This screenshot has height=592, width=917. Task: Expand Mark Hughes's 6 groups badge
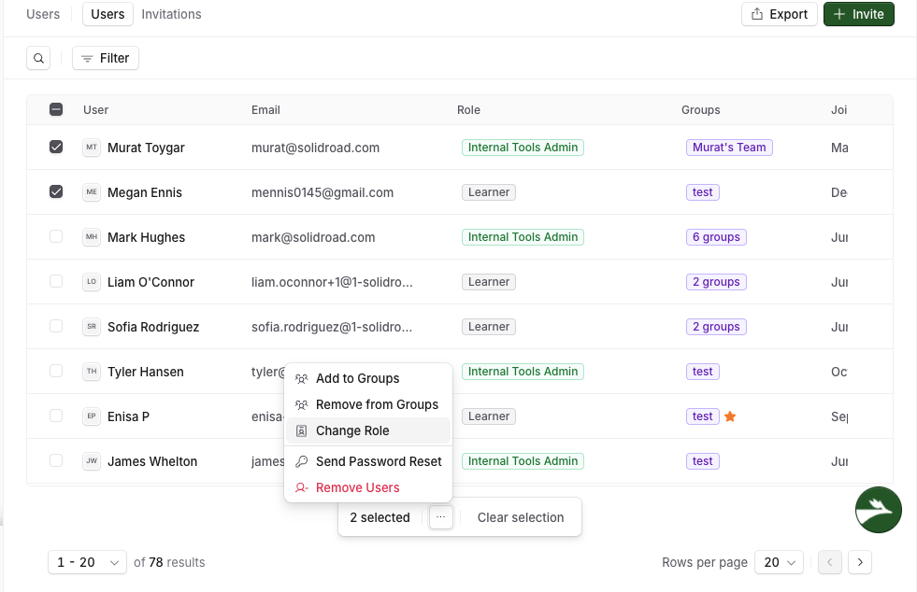[716, 237]
